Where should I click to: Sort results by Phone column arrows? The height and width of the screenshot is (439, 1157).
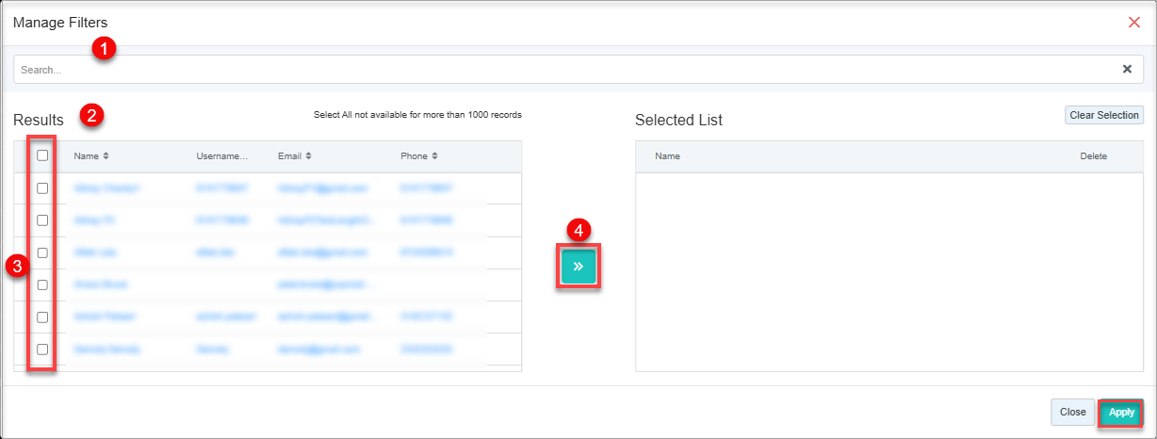click(x=434, y=156)
